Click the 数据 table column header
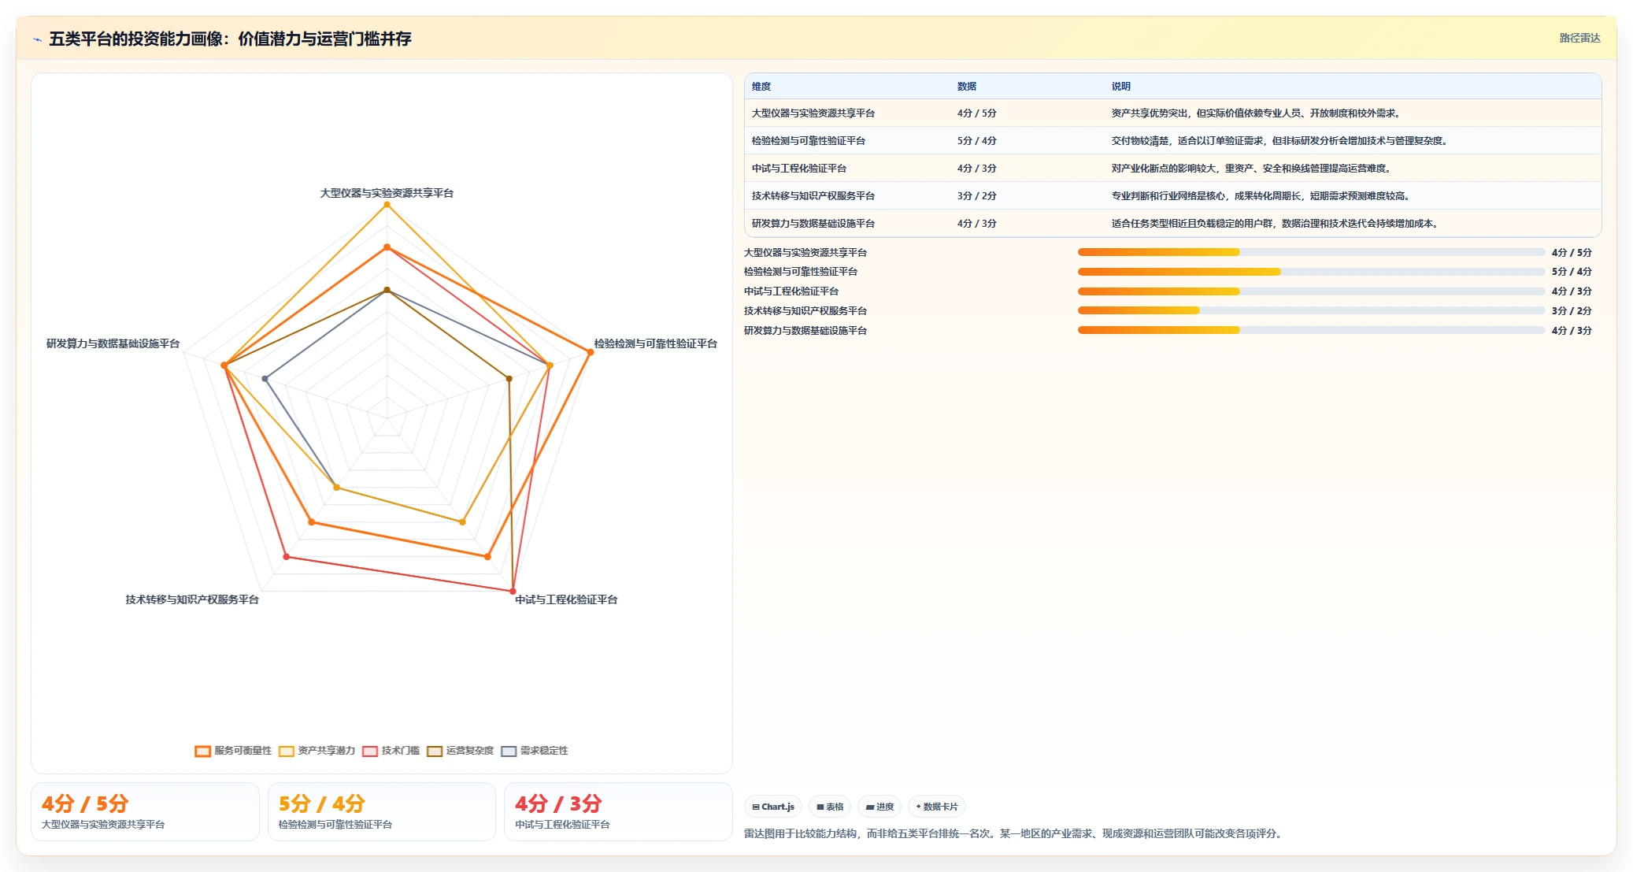The height and width of the screenshot is (872, 1633). pyautogui.click(x=967, y=87)
